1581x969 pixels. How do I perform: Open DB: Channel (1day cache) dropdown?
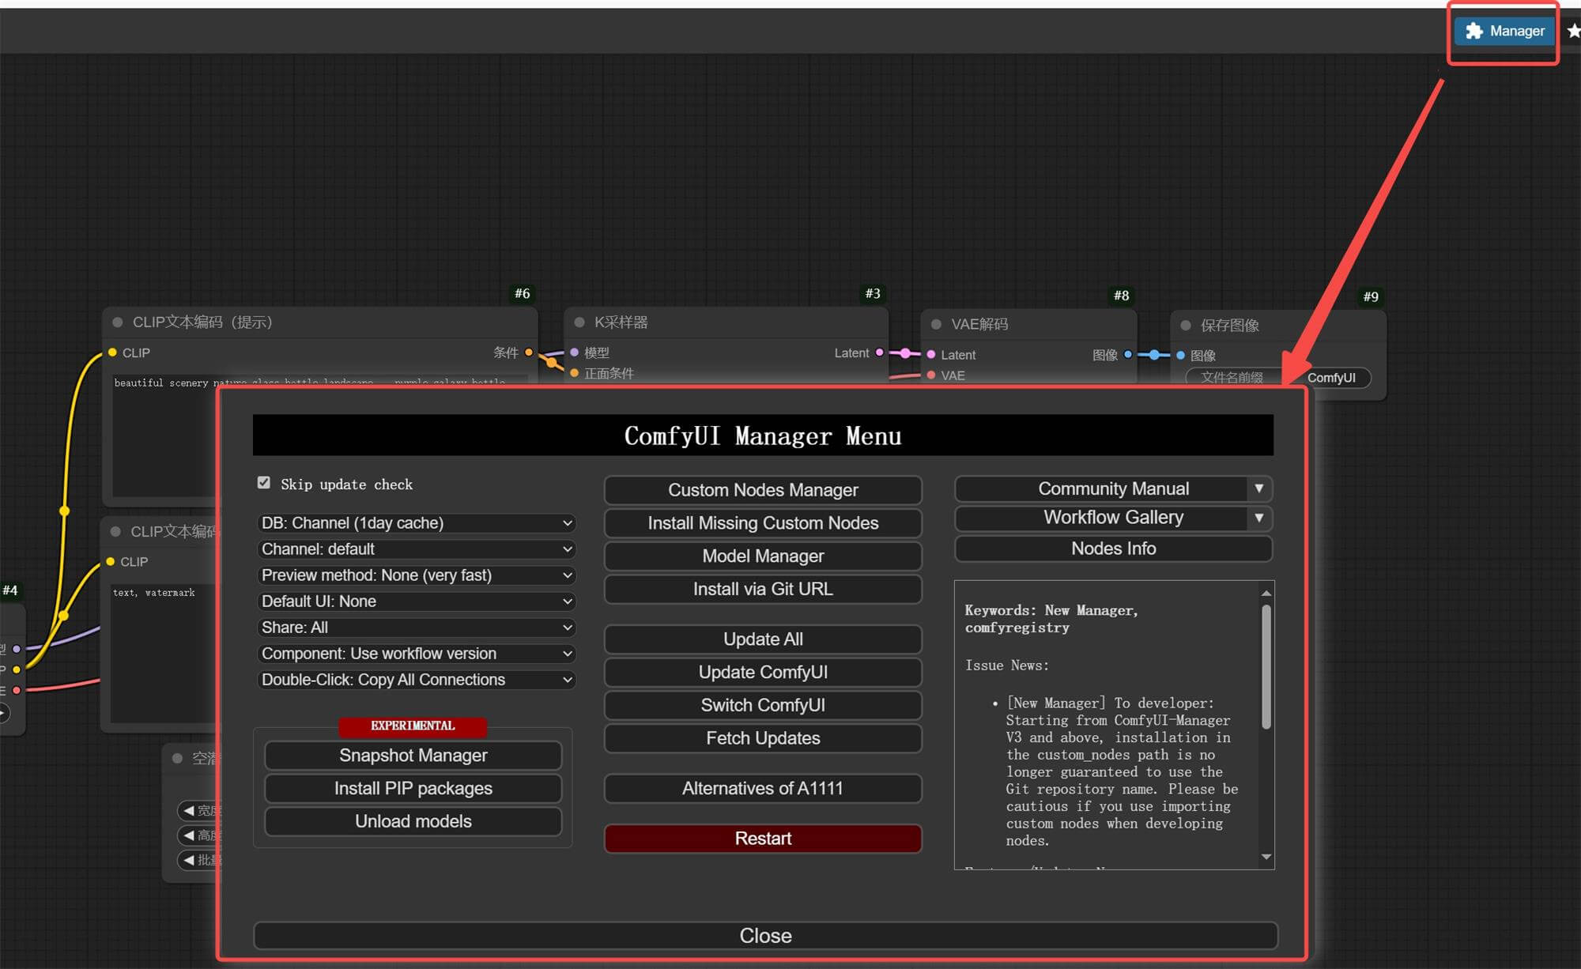[417, 523]
